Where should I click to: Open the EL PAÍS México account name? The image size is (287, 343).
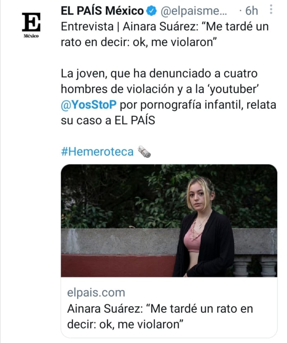tap(102, 11)
